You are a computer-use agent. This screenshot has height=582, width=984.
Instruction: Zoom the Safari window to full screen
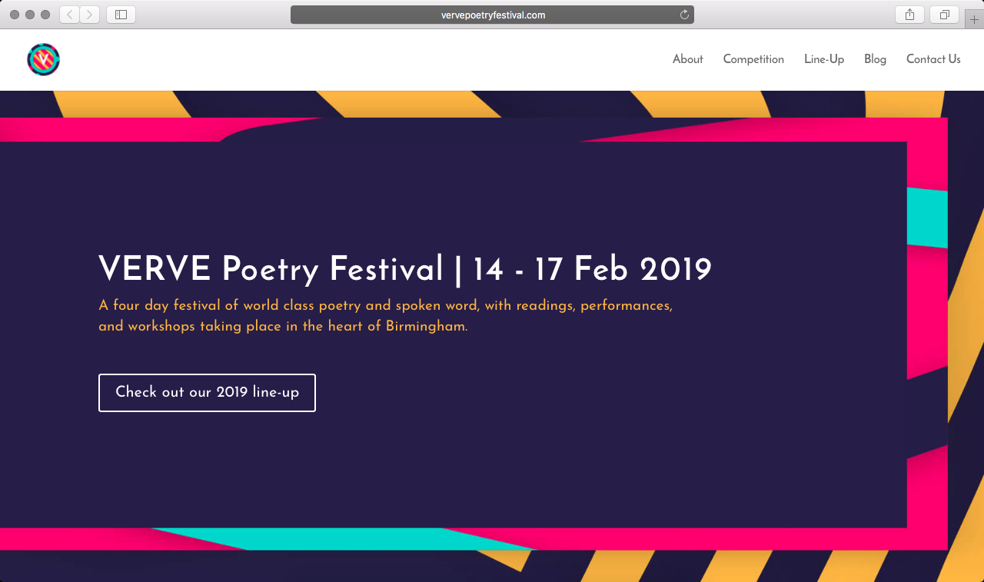(45, 15)
